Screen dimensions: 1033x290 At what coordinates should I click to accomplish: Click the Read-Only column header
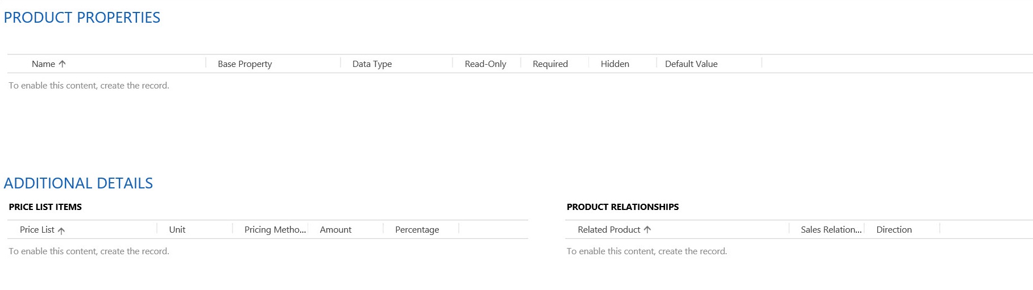(485, 64)
